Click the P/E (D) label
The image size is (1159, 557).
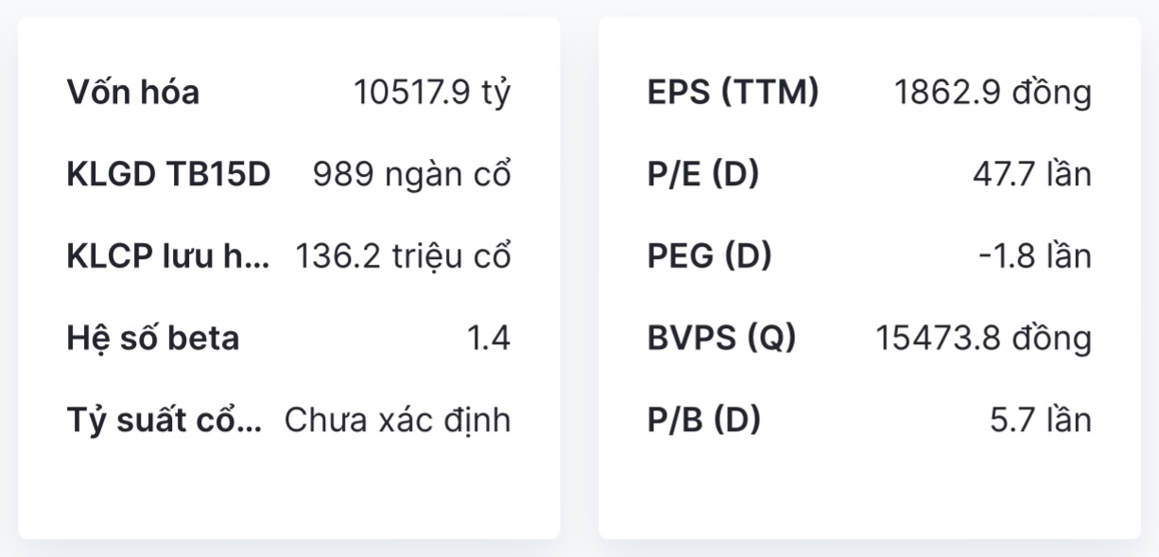703,175
